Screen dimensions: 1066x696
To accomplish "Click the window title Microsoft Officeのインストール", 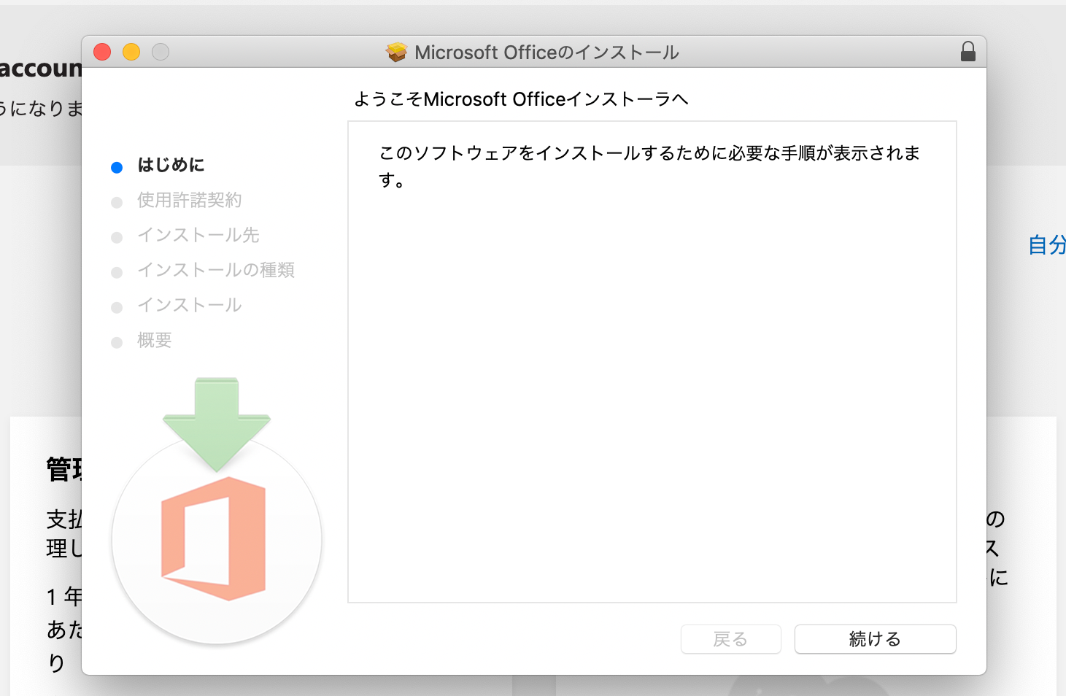I will pyautogui.click(x=546, y=53).
